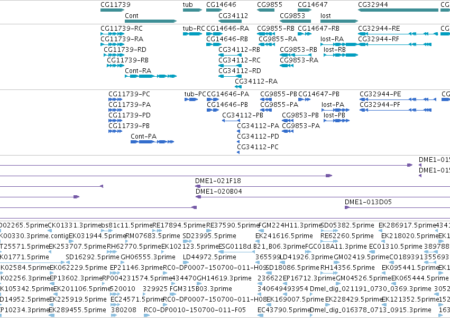Select EST SD23995.5prime
Image resolution: width=450 pixels, height=318 pixels.
coord(186,241)
